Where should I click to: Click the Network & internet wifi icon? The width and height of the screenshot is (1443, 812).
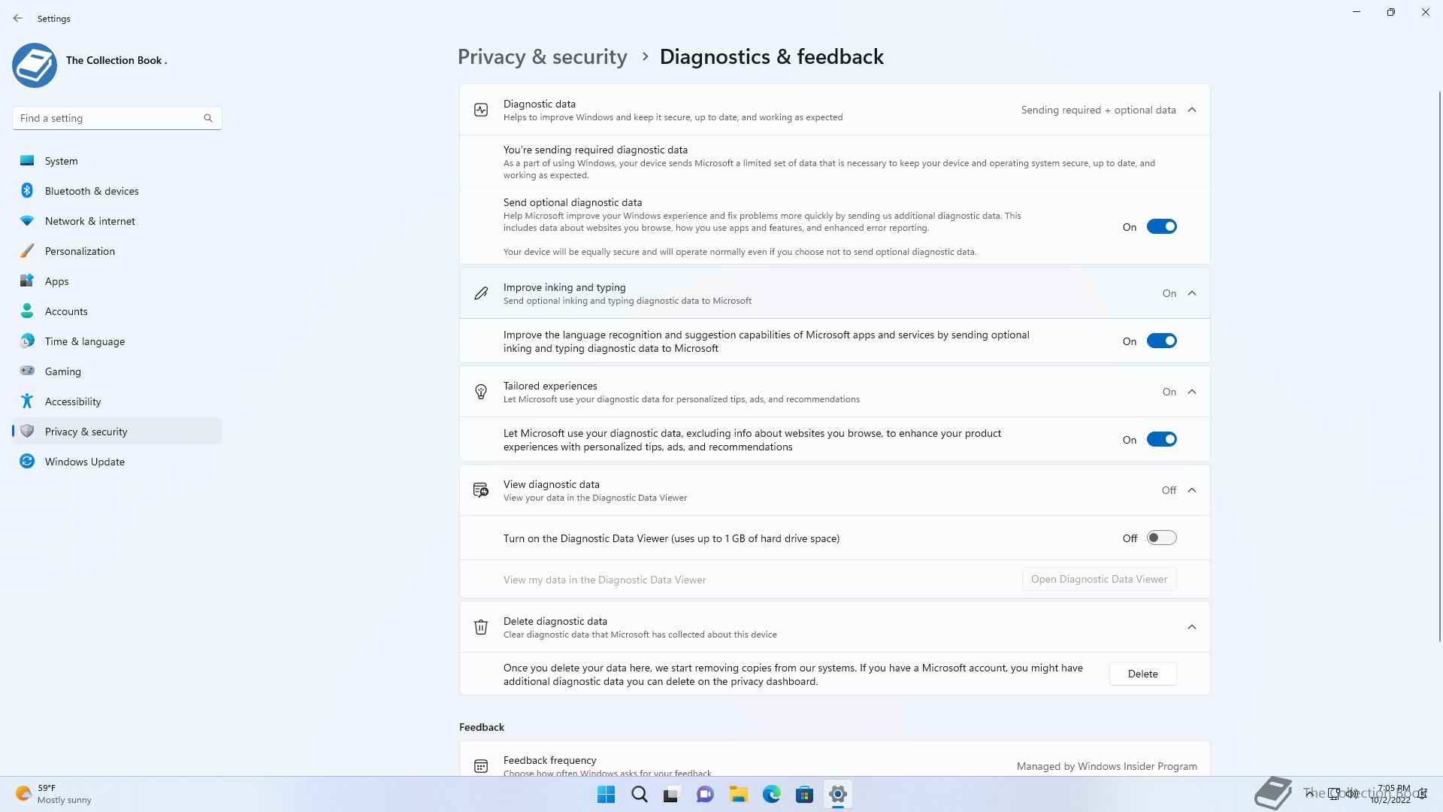(27, 221)
